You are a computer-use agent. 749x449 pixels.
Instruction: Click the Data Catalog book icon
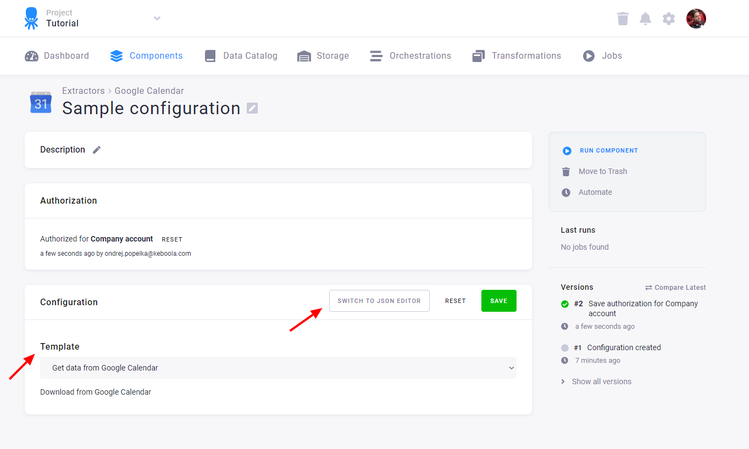[210, 56]
